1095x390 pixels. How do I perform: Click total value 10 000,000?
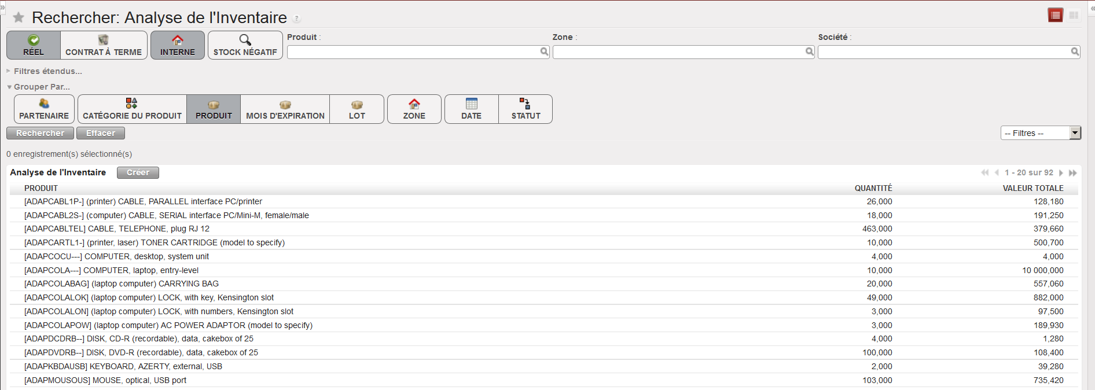pyautogui.click(x=1043, y=270)
